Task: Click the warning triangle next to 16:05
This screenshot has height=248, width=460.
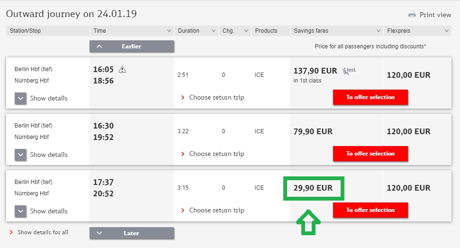Action: point(122,70)
